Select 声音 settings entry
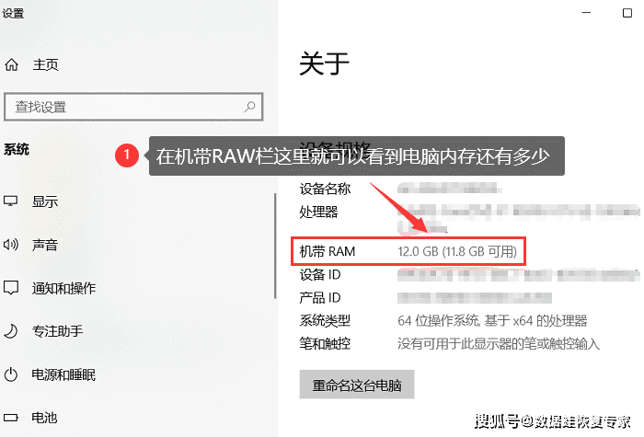Viewport: 644px width, 437px height. (45, 246)
